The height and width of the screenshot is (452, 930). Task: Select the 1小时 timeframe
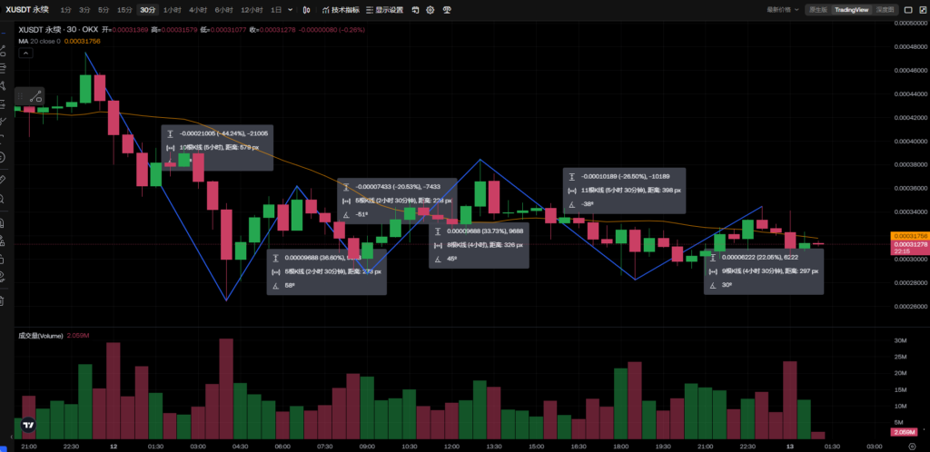point(171,10)
